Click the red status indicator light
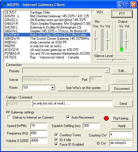The image size is (138, 152). pyautogui.click(x=106, y=118)
